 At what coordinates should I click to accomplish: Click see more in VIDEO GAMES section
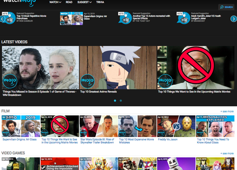tap(227, 154)
